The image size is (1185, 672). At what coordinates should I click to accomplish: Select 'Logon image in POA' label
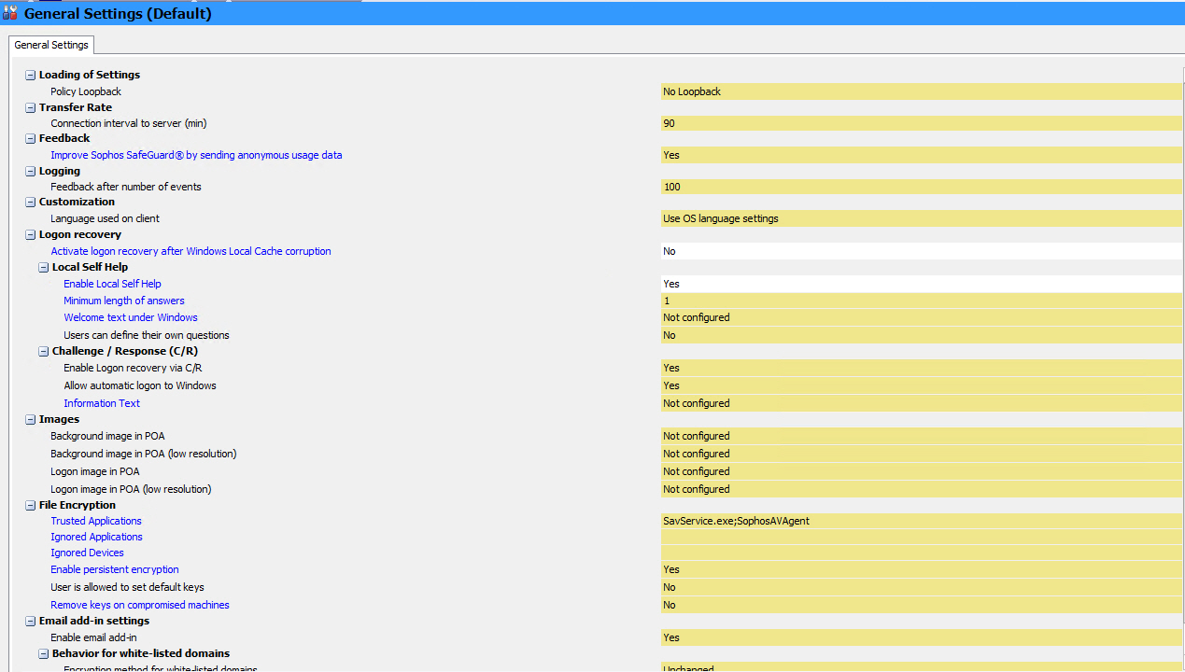95,471
